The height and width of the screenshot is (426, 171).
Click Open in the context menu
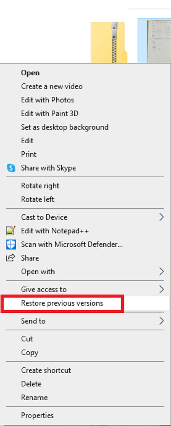(30, 73)
